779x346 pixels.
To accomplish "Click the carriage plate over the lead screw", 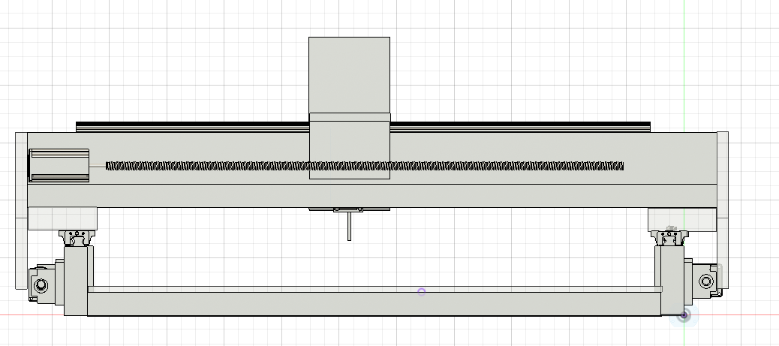I will click(x=350, y=146).
